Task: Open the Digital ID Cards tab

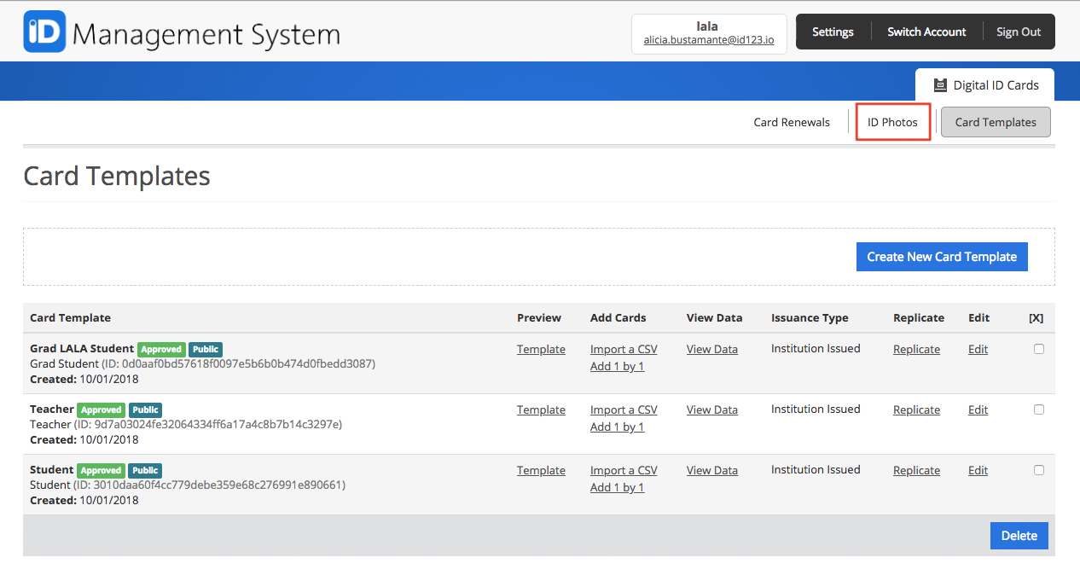Action: (984, 84)
